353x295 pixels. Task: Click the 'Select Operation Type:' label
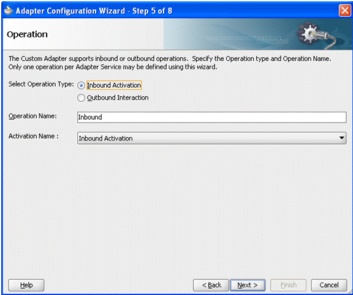41,84
